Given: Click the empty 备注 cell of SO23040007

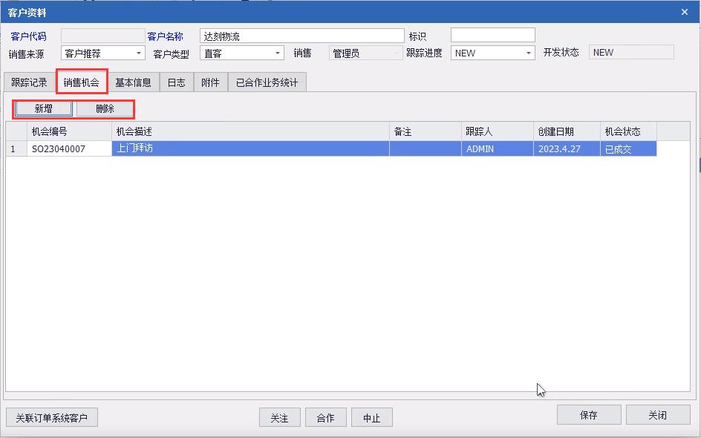Looking at the screenshot, I should (x=426, y=148).
